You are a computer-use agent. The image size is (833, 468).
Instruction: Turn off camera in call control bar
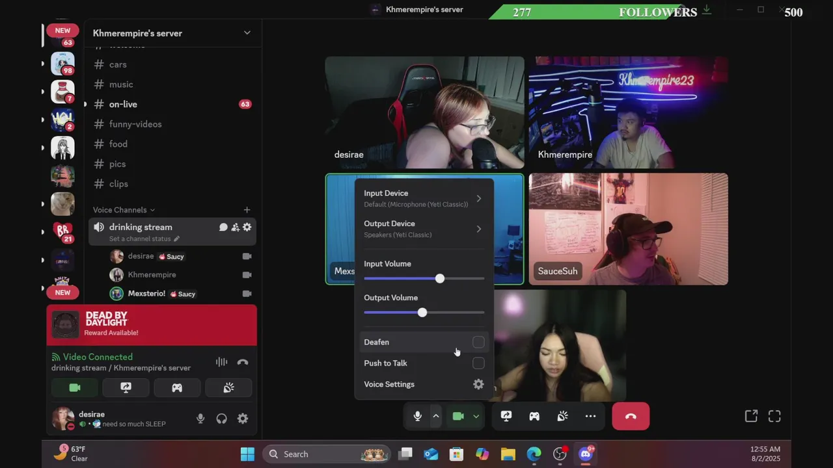tap(458, 416)
